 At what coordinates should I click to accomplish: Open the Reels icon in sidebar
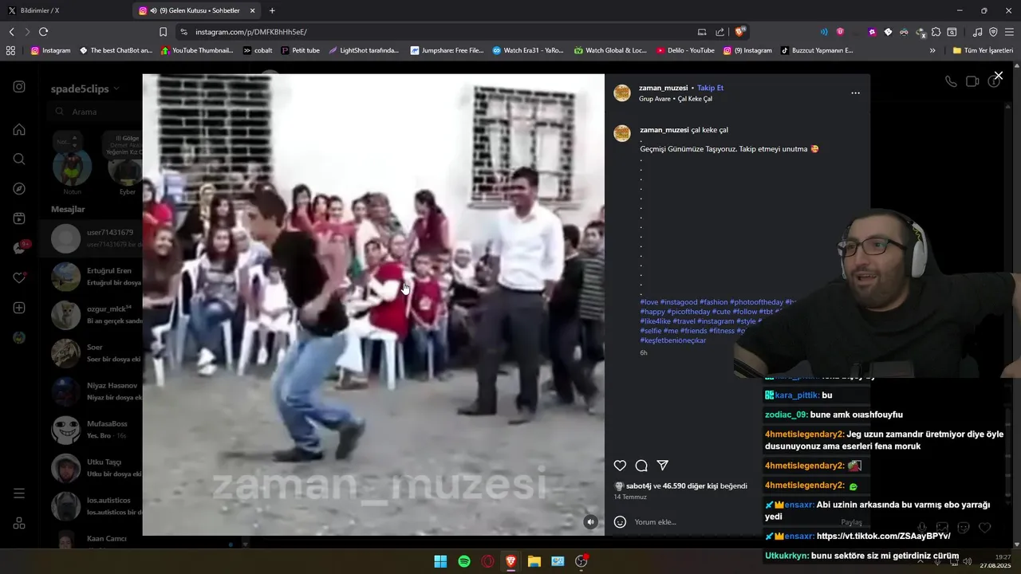(19, 218)
